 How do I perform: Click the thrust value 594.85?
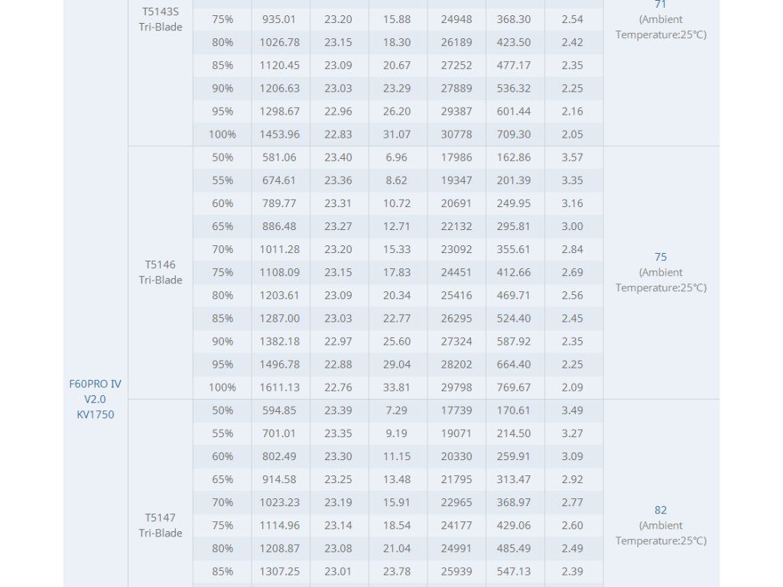pyautogui.click(x=280, y=410)
